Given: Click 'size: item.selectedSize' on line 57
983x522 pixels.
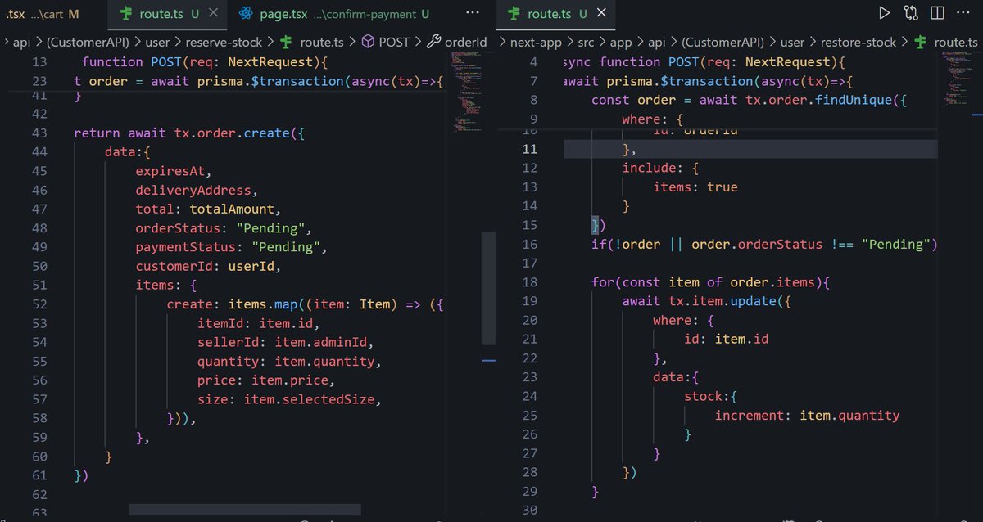Looking at the screenshot, I should (x=286, y=399).
